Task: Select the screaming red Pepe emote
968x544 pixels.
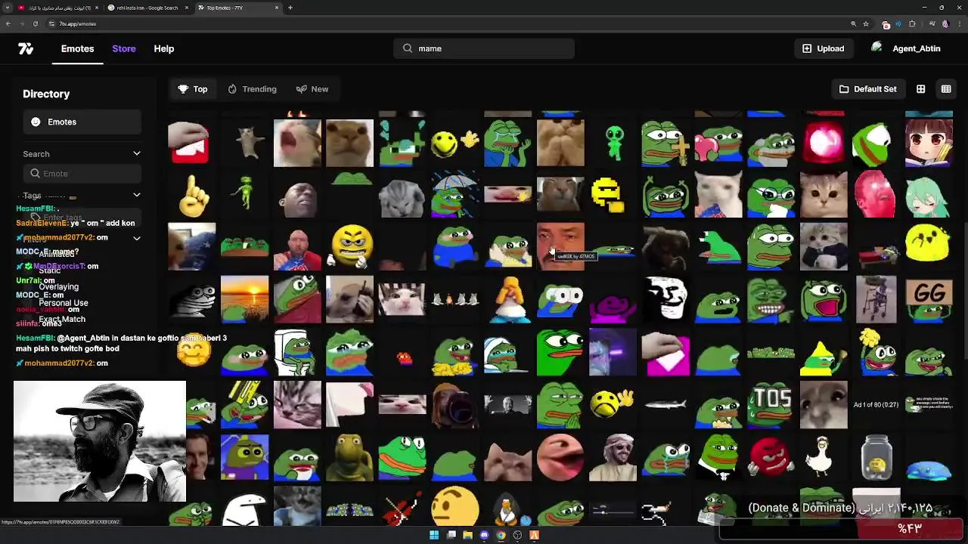Action: pos(823,299)
